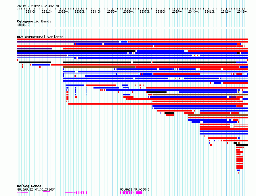
Task: Select the 23410k ruler position label
Action: (210, 11)
